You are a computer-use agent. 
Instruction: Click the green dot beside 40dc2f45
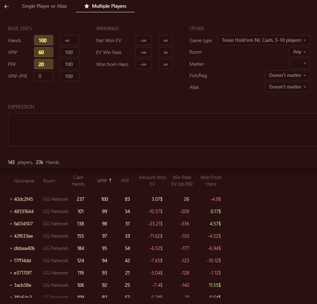[11, 199]
